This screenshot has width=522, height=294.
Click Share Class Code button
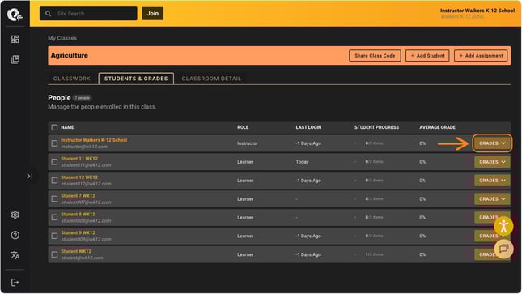click(375, 56)
